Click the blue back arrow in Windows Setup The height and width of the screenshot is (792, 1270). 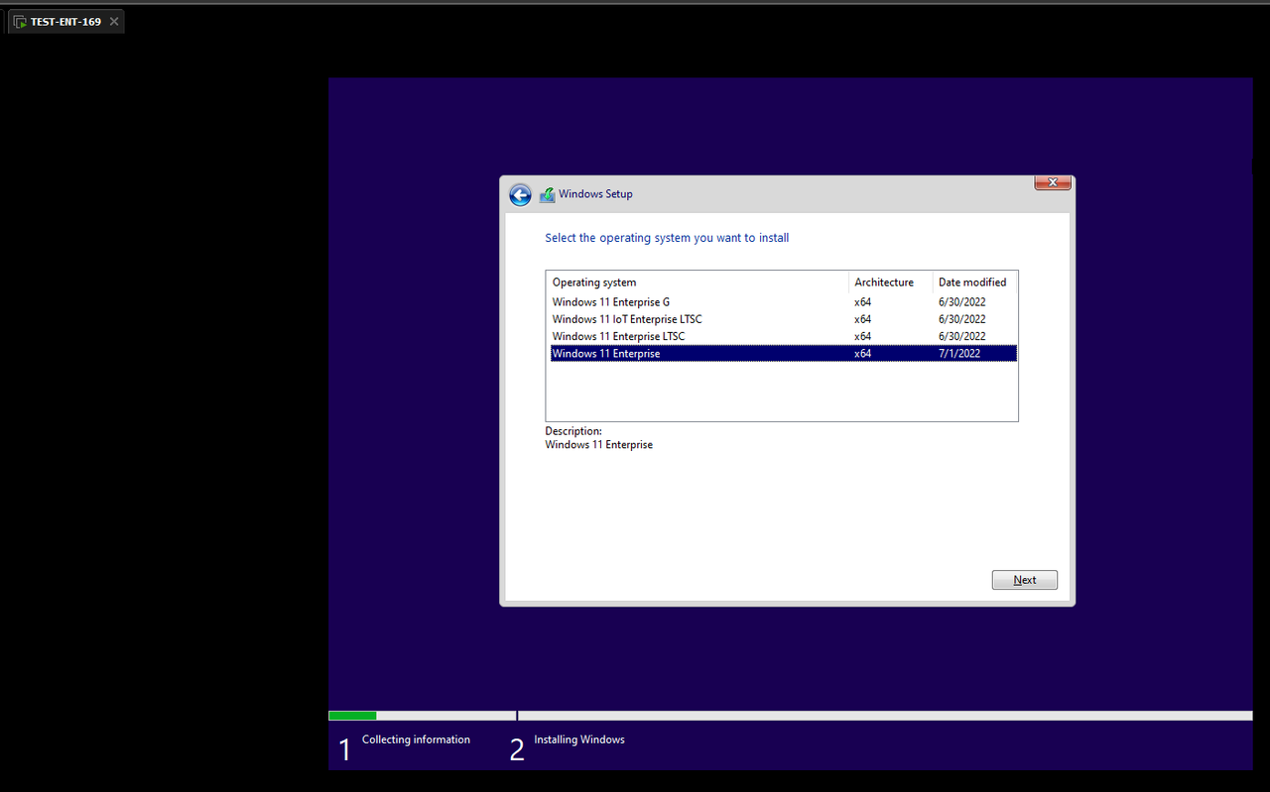point(520,195)
